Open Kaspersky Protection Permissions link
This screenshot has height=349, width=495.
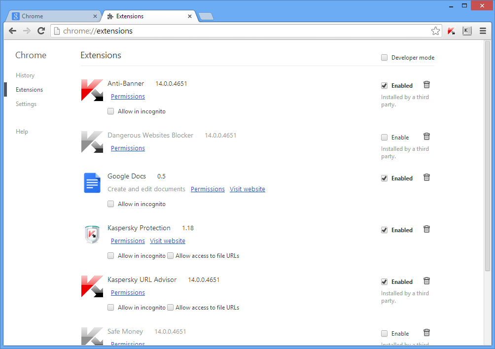tap(128, 241)
